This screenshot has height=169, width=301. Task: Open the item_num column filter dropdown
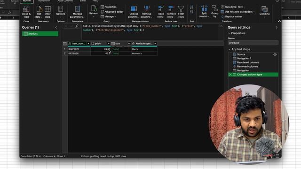click(x=88, y=44)
